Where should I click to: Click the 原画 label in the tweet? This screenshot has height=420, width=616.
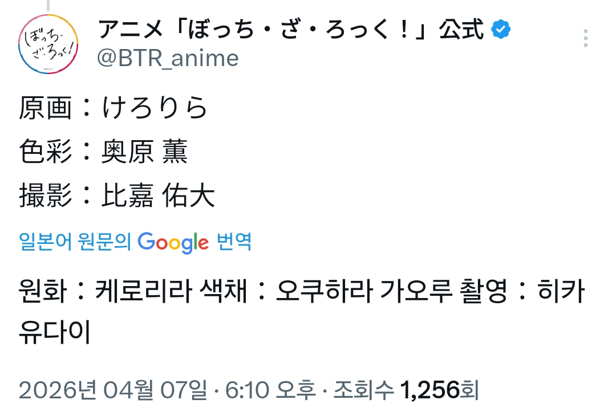click(45, 108)
